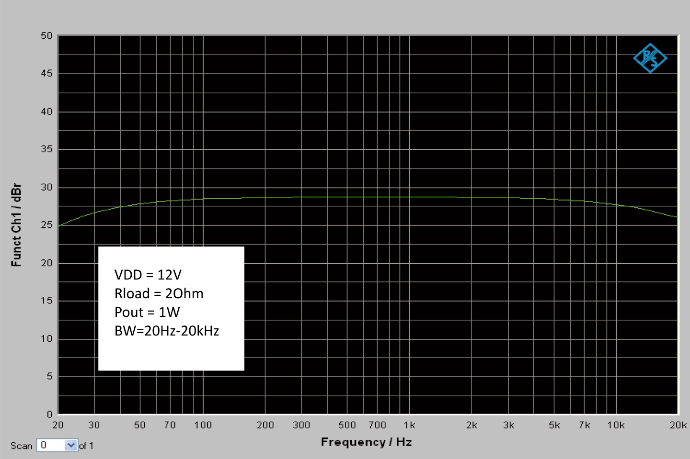The height and width of the screenshot is (459, 690).
Task: Click the 100 tick label on frequency axis
Action: tap(203, 425)
